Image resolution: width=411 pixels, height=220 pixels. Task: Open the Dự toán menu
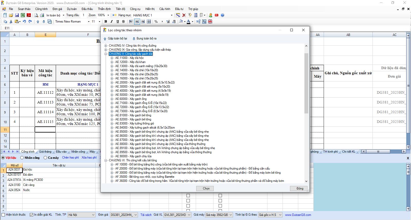[72, 9]
